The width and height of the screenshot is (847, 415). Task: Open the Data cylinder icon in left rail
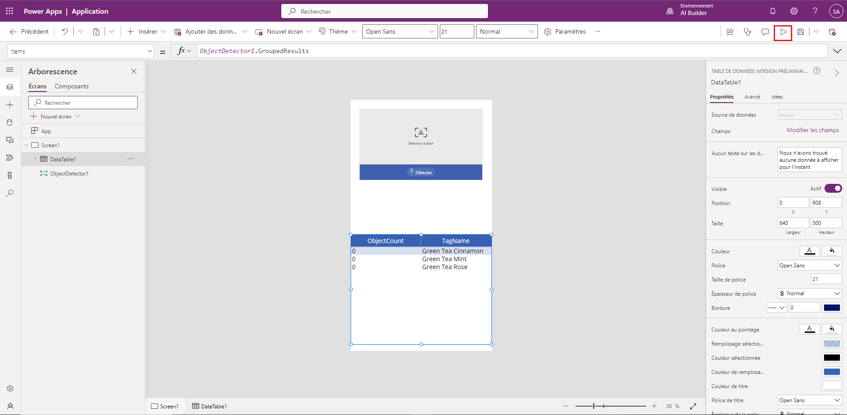coord(10,122)
